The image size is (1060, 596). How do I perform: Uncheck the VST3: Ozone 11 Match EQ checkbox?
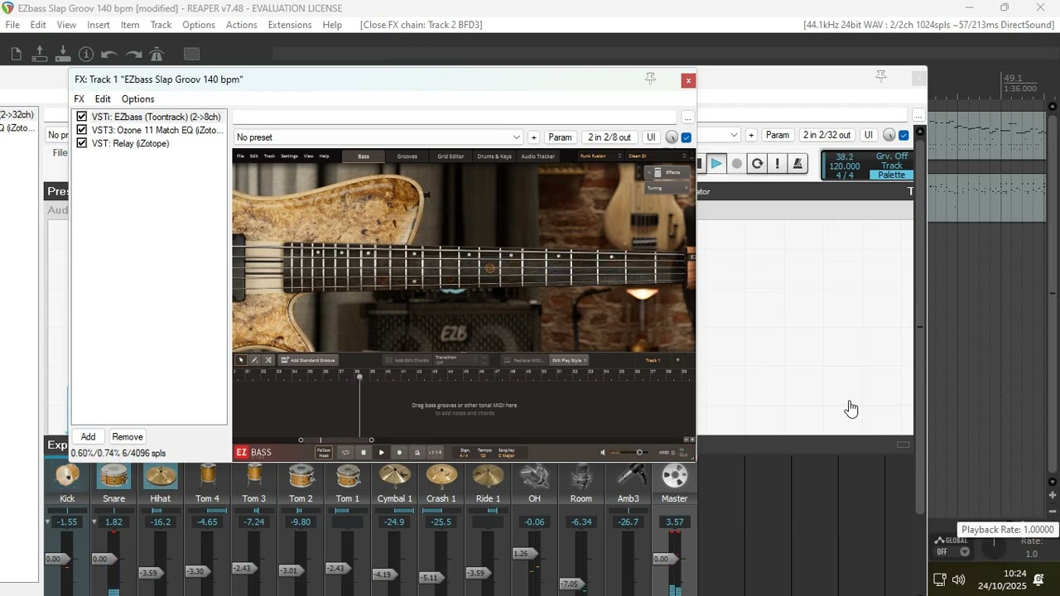[82, 130]
